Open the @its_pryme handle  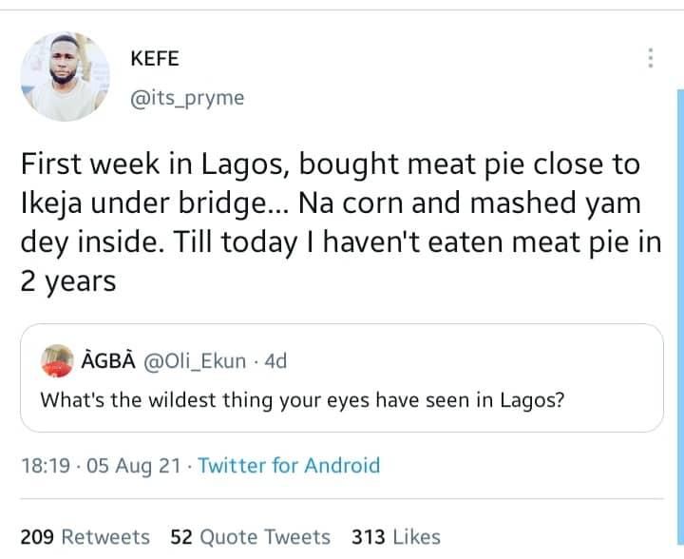click(186, 97)
